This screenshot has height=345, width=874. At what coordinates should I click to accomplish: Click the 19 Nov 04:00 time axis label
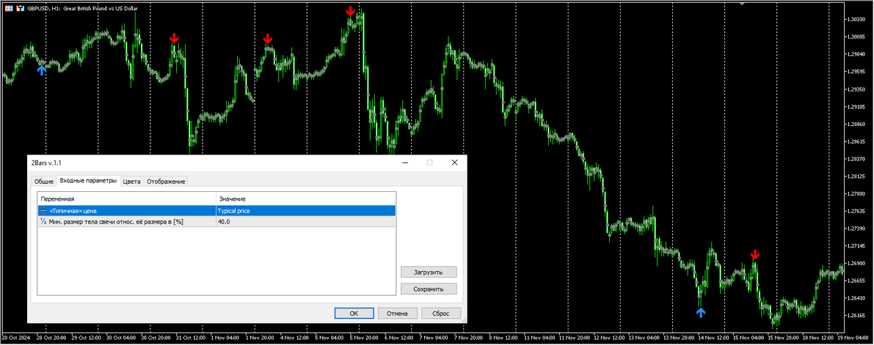point(854,337)
